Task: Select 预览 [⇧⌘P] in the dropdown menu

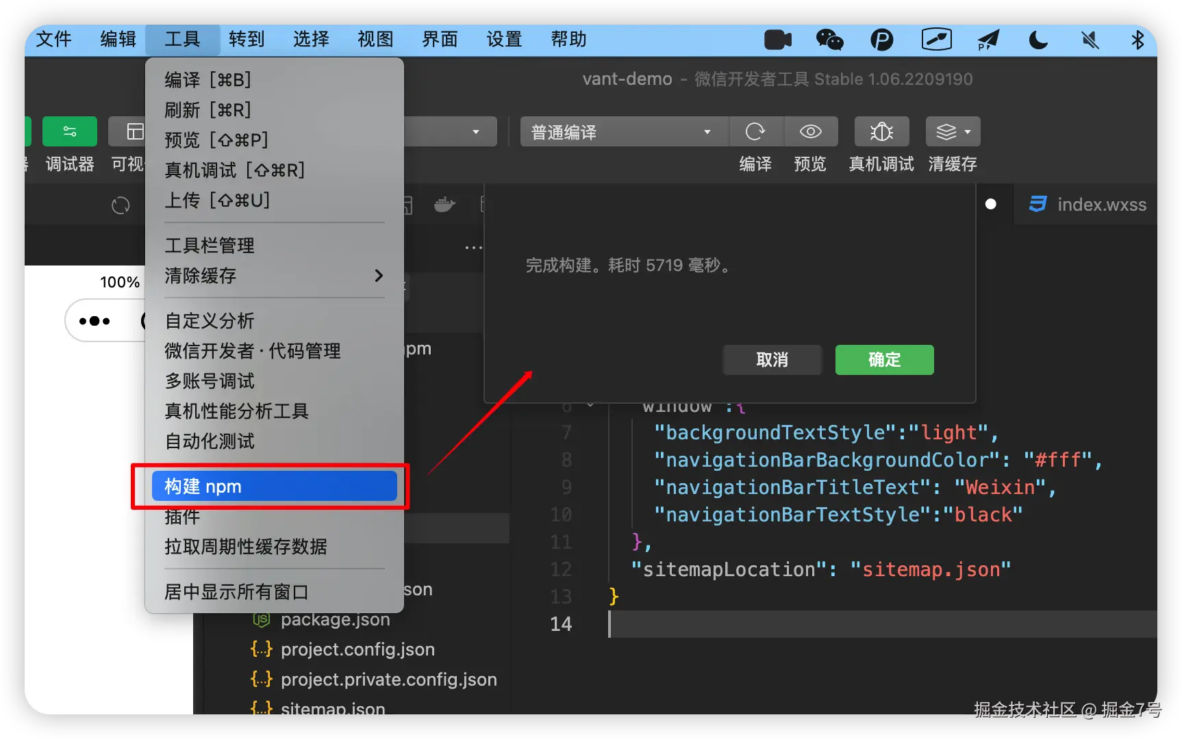Action: coord(274,140)
